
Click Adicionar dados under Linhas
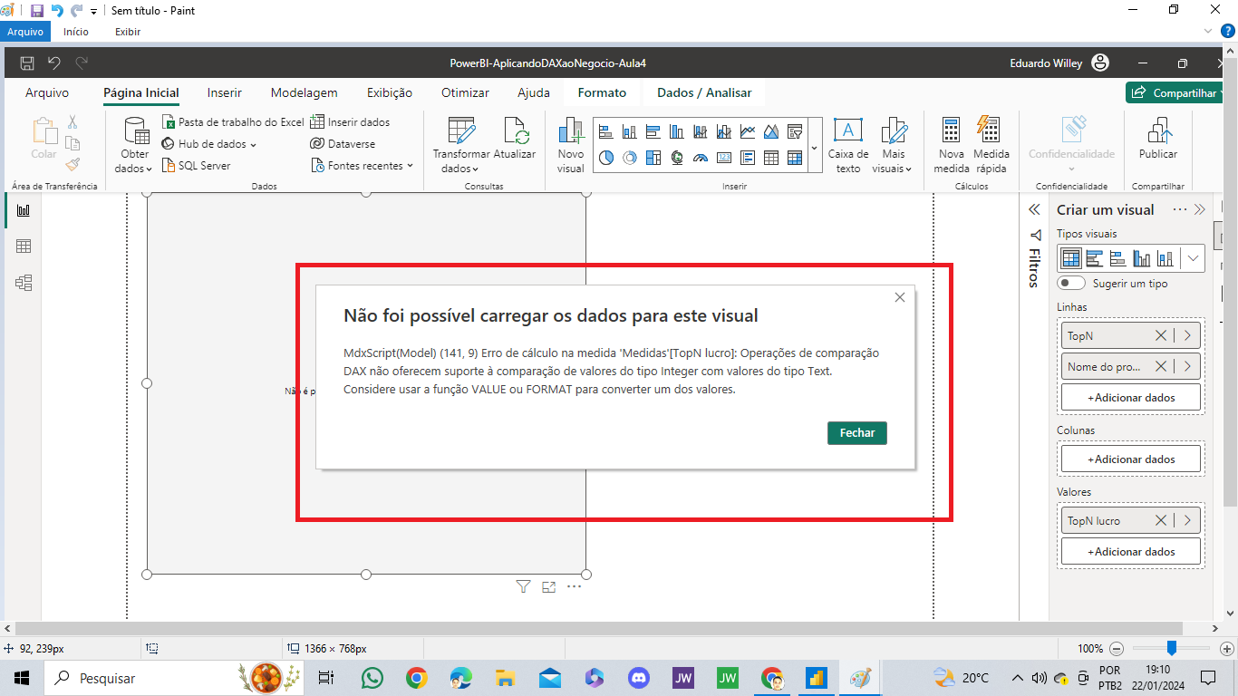[x=1131, y=398]
